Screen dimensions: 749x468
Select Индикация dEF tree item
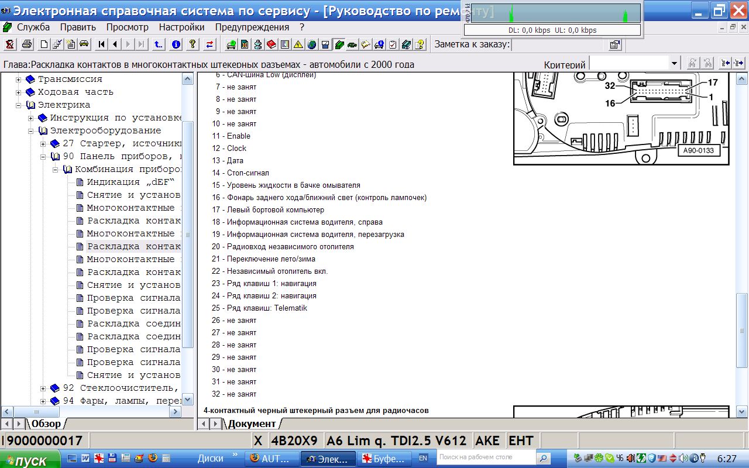pyautogui.click(x=131, y=182)
